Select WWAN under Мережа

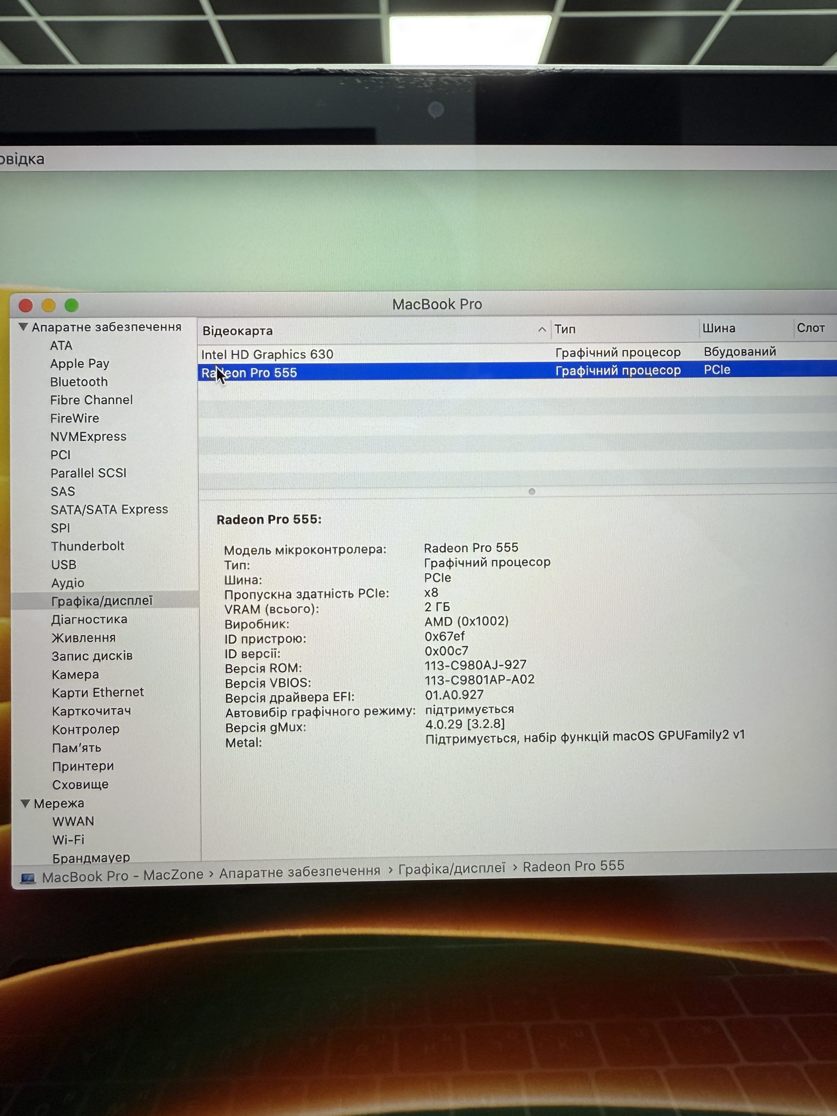point(74,821)
